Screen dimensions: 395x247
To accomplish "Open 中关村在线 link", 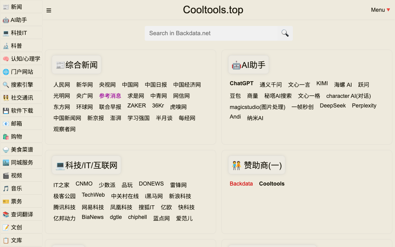I will [125, 196].
